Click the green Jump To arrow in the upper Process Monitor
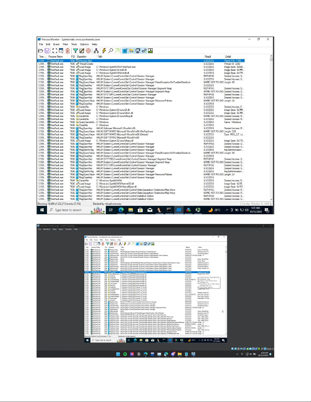The image size is (311, 402). [117, 51]
